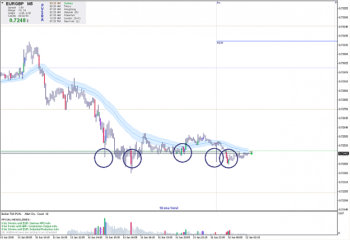Viewport: 350px width, 240px height.
Task: Click the GBP Construction Output news headline
Action: (x=29, y=226)
